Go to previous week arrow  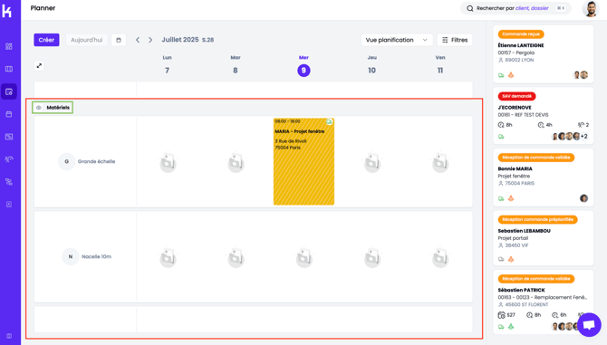[138, 40]
